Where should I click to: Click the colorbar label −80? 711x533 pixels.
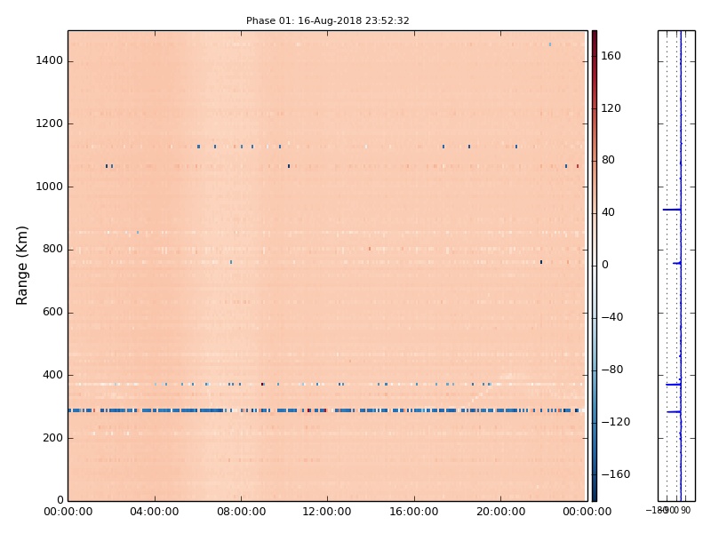(612, 370)
